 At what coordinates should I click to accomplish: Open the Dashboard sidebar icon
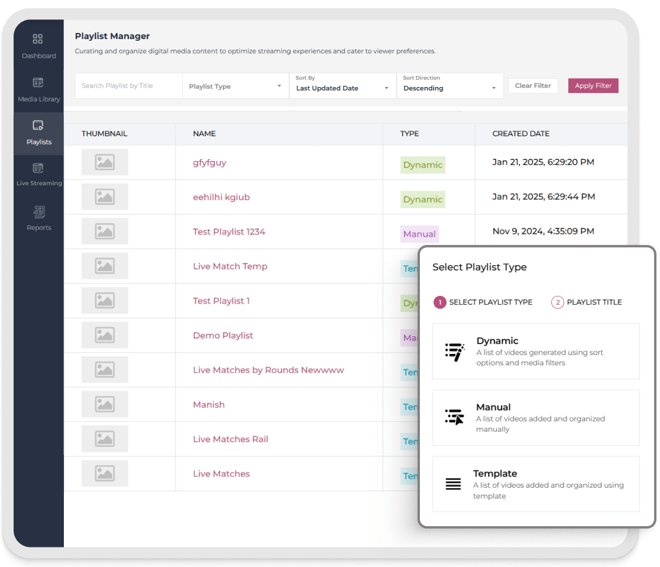coord(38,40)
